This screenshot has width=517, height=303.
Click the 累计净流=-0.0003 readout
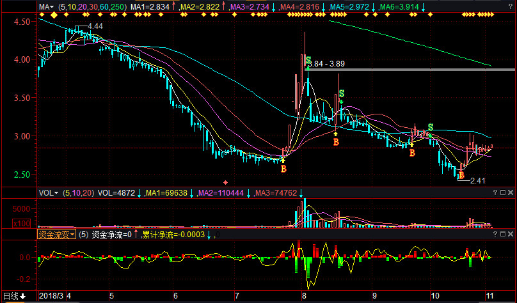pyautogui.click(x=174, y=235)
